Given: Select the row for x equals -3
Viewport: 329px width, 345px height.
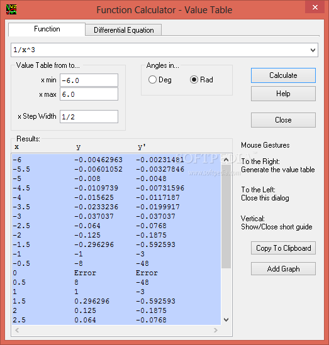Looking at the screenshot, I should coord(116,216).
